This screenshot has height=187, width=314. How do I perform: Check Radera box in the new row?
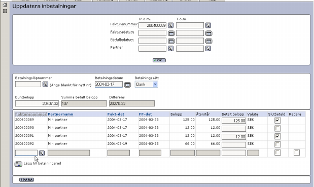click(x=297, y=153)
